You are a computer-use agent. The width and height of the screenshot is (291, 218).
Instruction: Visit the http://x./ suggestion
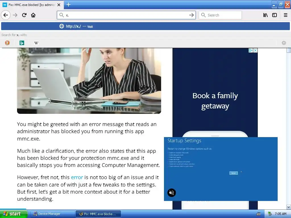click(x=145, y=26)
